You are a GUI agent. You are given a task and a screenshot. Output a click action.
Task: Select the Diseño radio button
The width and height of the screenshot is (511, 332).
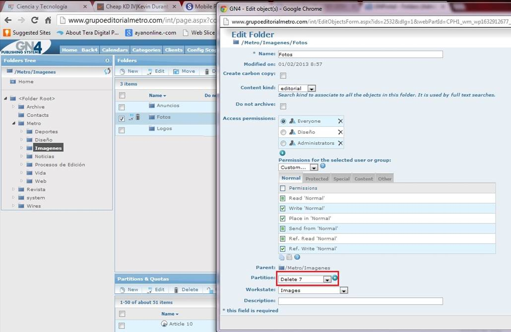(283, 132)
